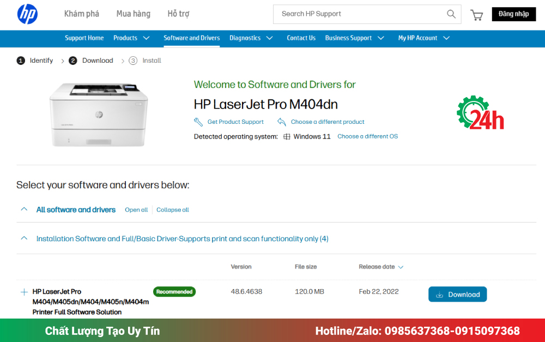
Task: Open the Mua hàng menu
Action: coord(134,14)
